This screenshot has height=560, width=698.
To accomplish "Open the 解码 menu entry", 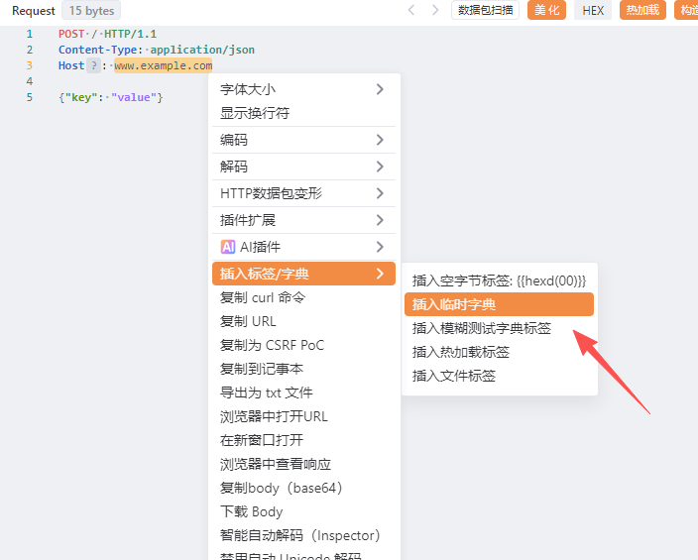I will 304,167.
